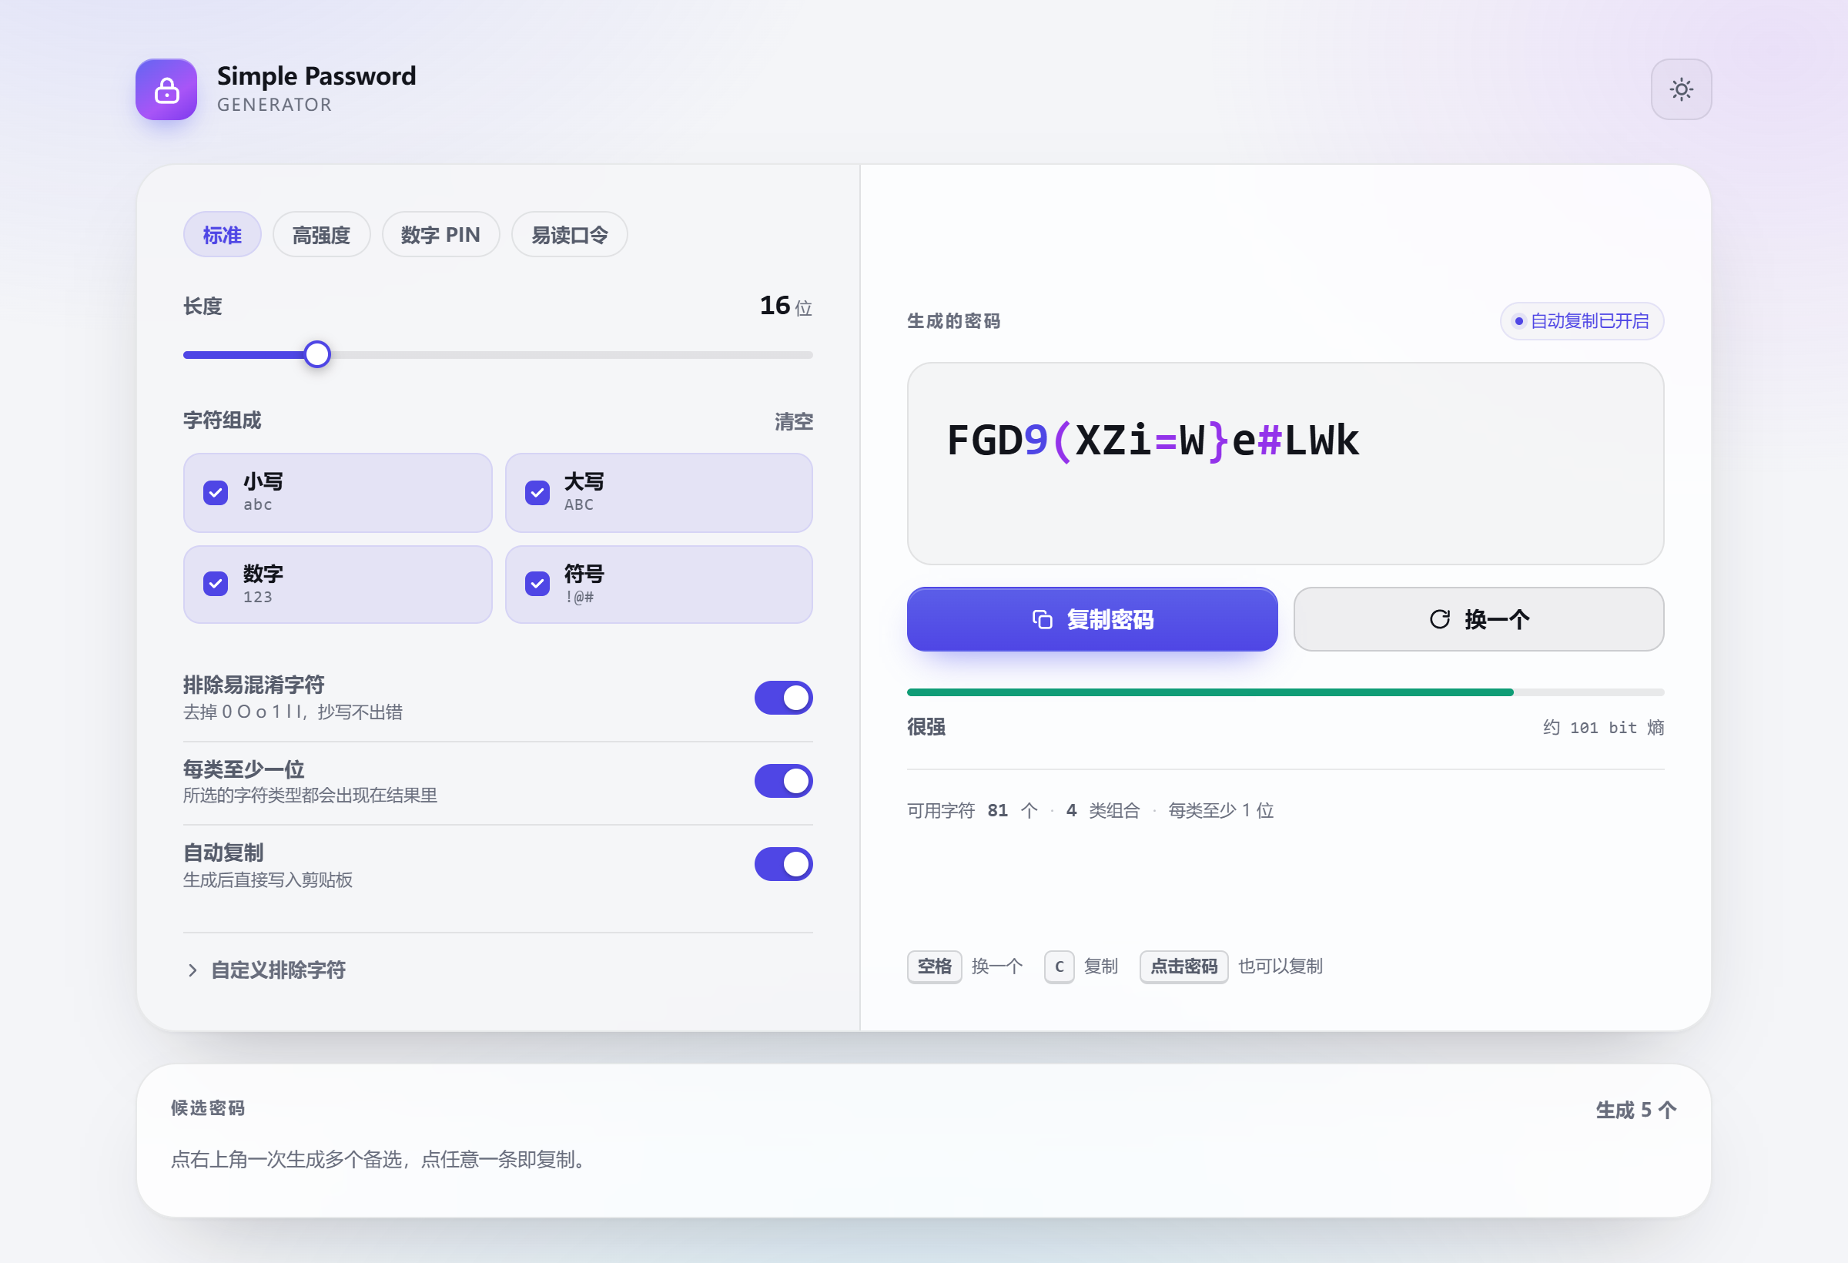Switch to the 高强度 preset tab
This screenshot has width=1848, height=1263.
(x=321, y=235)
